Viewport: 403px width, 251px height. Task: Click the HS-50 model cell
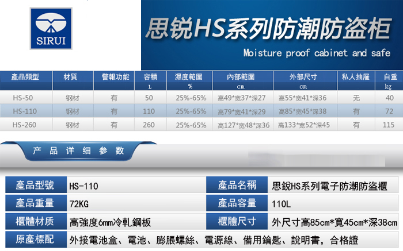coord(23,98)
